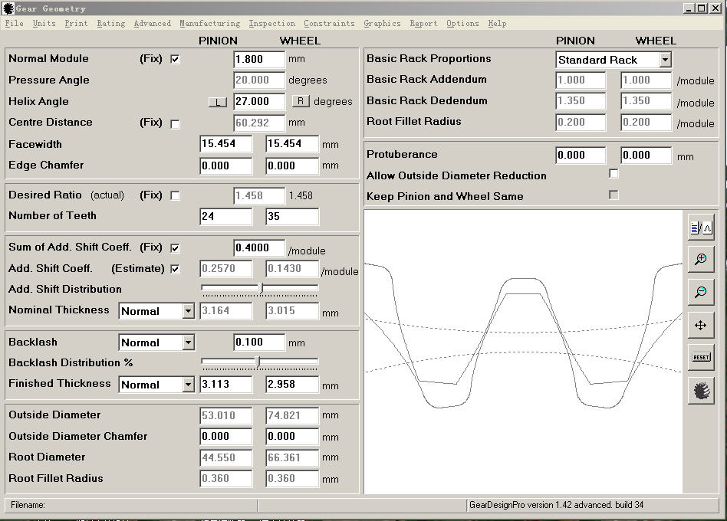Click wheel Number of Teeth field
Image resolution: width=727 pixels, height=521 pixels.
(292, 216)
